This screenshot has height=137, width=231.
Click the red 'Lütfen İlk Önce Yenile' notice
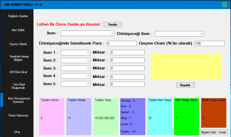click(x=69, y=24)
